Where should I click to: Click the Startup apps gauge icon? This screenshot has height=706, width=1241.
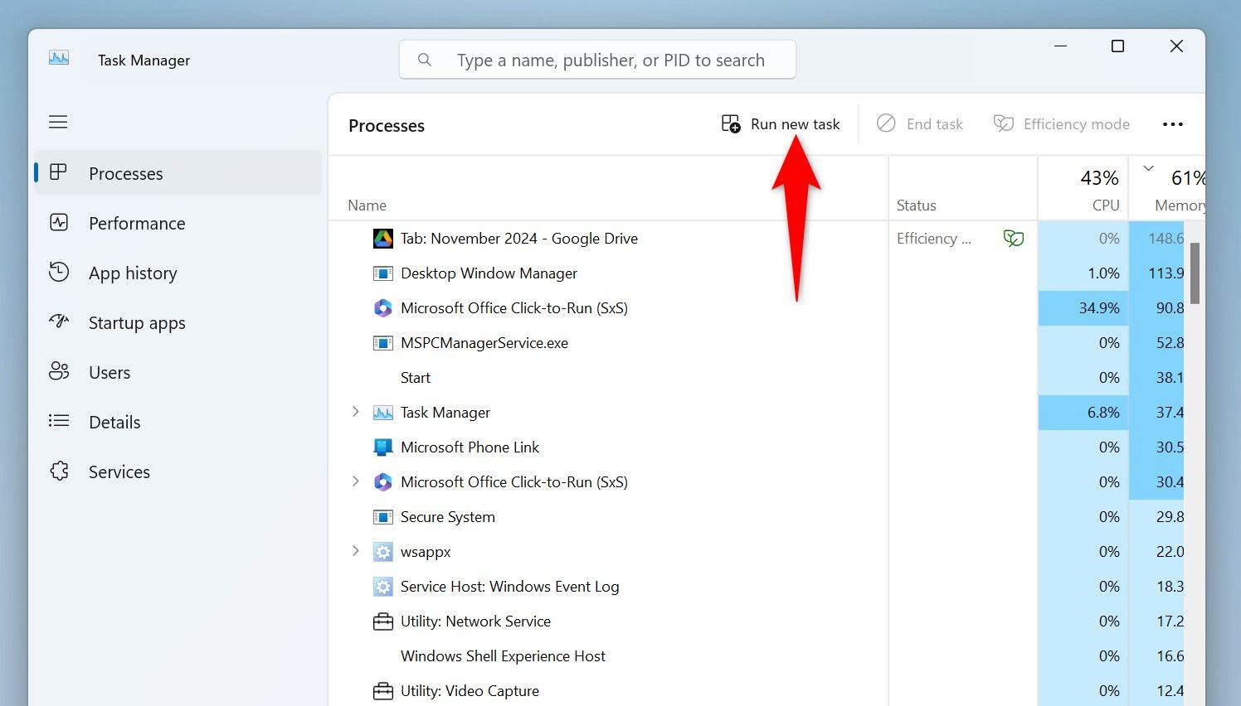click(59, 322)
